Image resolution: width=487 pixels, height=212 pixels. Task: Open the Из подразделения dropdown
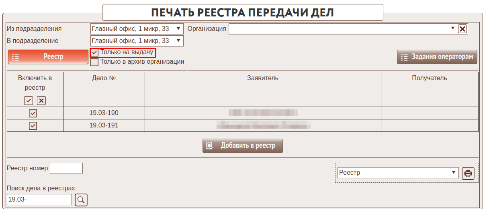click(x=137, y=29)
